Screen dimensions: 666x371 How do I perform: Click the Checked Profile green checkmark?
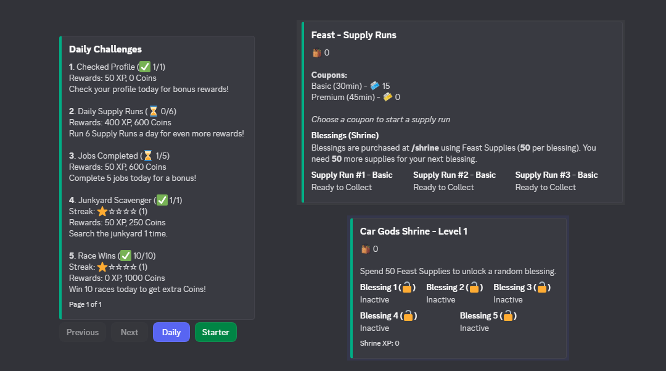[145, 67]
